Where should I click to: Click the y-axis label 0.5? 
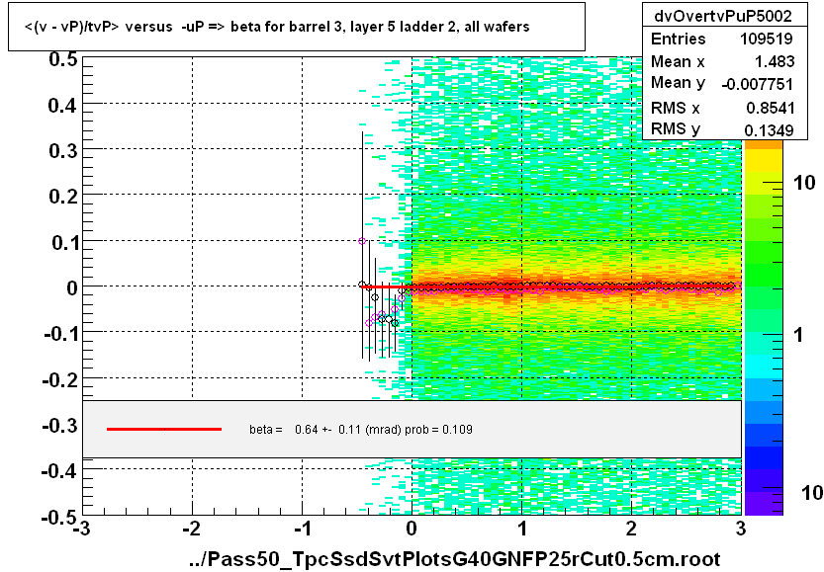63,59
